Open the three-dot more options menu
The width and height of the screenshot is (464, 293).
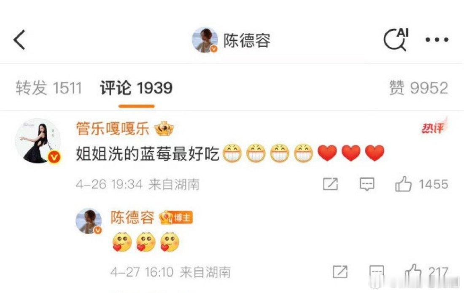pos(437,39)
